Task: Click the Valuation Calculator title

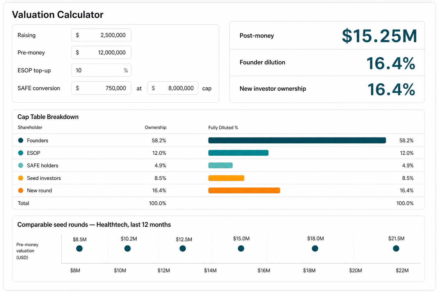Action: [x=58, y=15]
